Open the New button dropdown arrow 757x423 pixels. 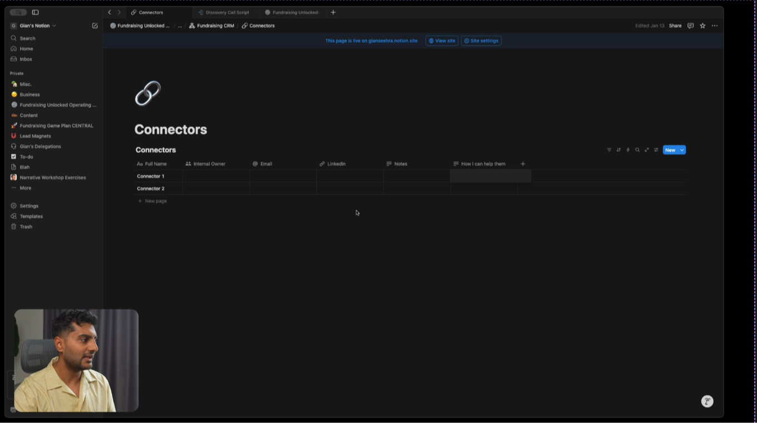(682, 150)
